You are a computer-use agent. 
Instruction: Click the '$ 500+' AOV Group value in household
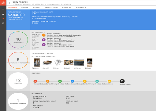coord(36,107)
